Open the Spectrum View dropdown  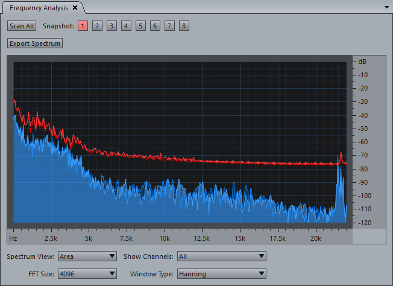coord(87,256)
